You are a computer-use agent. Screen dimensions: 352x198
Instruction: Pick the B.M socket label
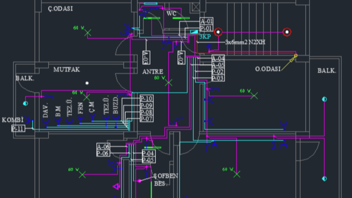[x=58, y=112]
